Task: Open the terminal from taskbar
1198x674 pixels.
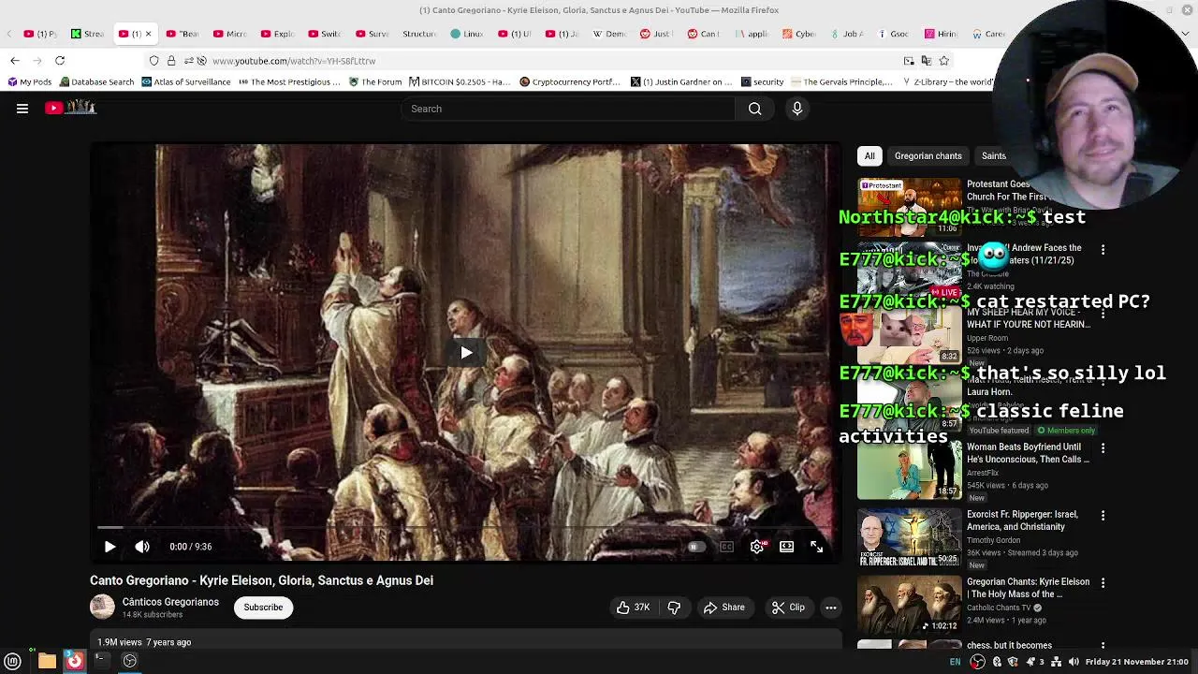Action: tap(100, 662)
